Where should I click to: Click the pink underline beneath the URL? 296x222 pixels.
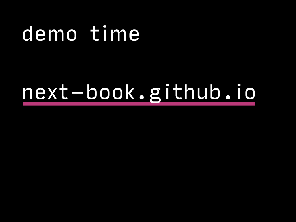139,104
